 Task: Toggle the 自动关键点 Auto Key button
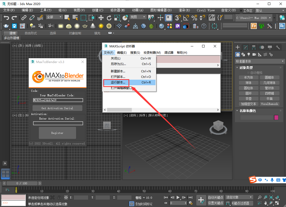(x=216, y=197)
